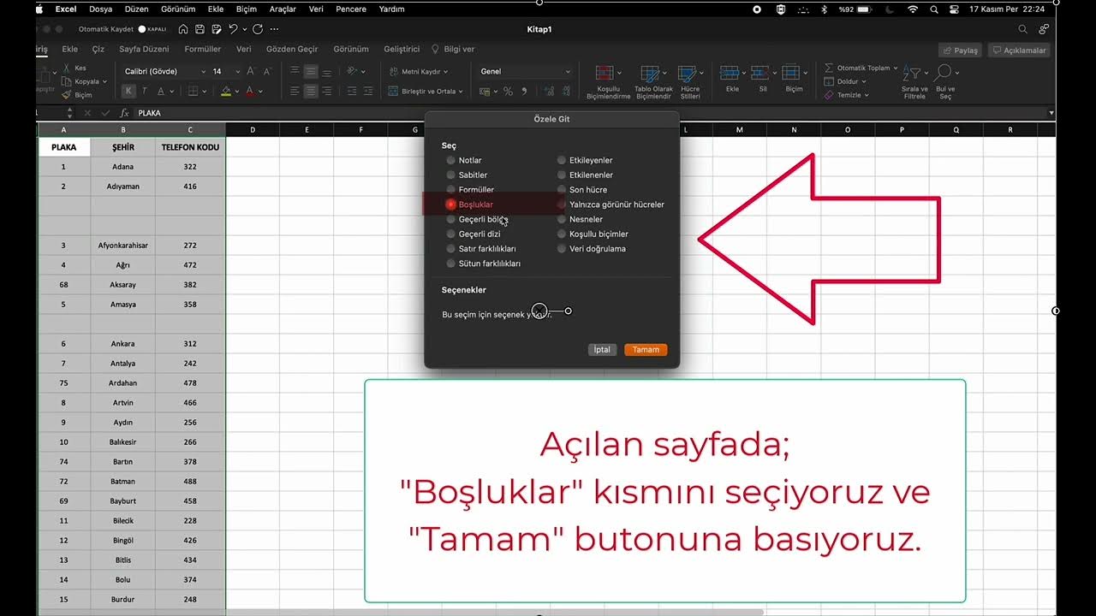Click the search magnifier in title bar
Viewport: 1096px width, 616px height.
pyautogui.click(x=1022, y=29)
